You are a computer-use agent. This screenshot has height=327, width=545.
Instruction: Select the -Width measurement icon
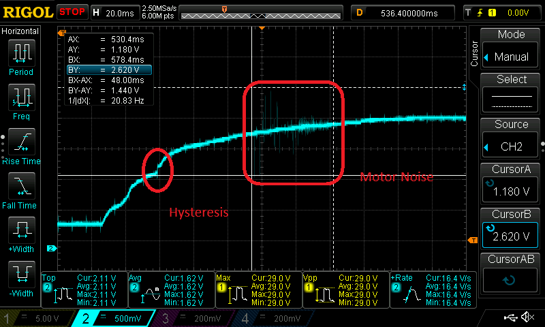click(x=22, y=274)
